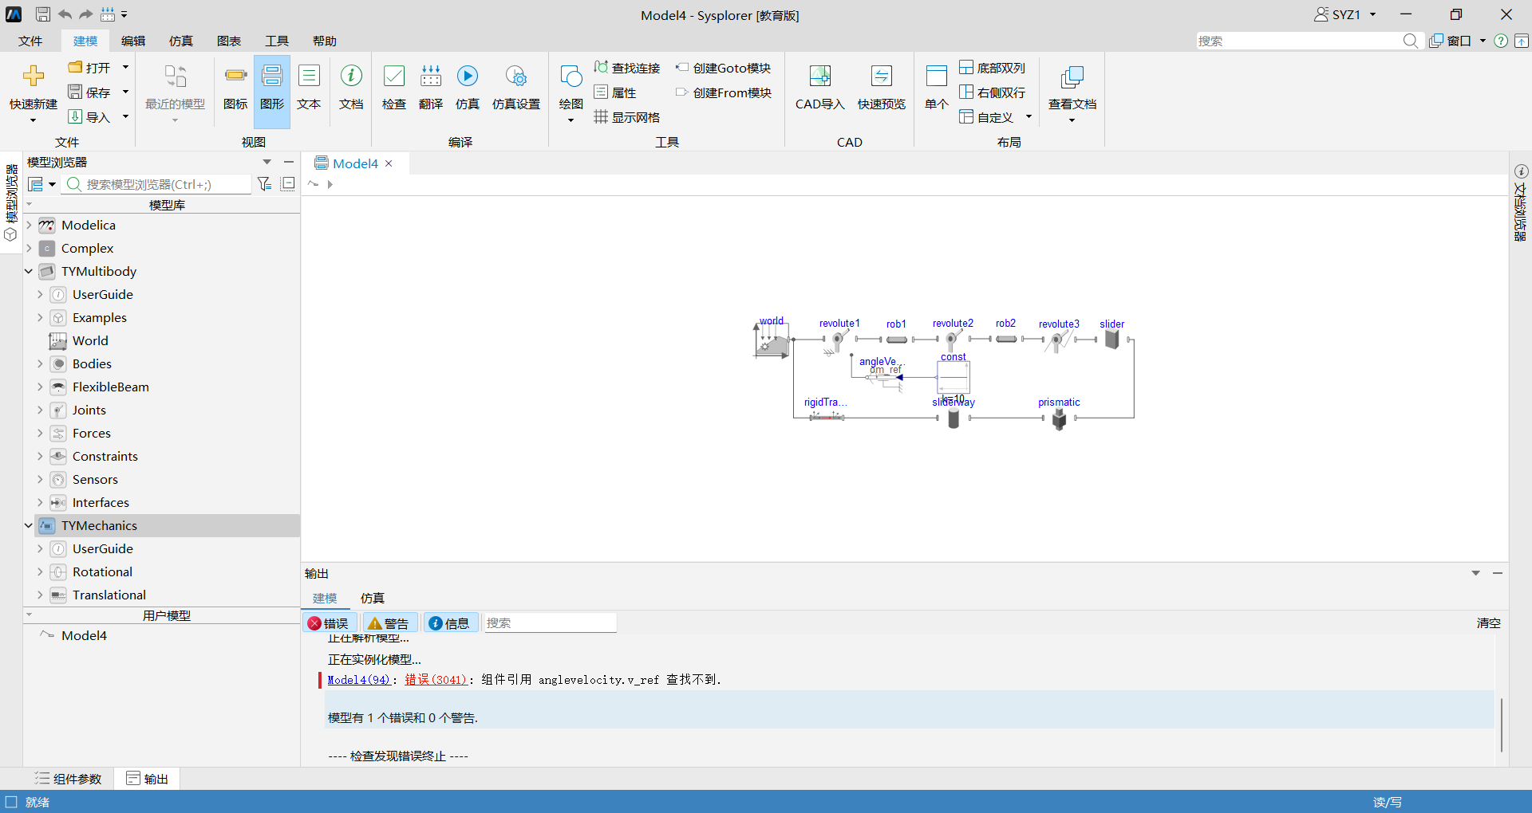Open the 工具 ribbon tab
Viewport: 1532px width, 813px height.
point(277,41)
